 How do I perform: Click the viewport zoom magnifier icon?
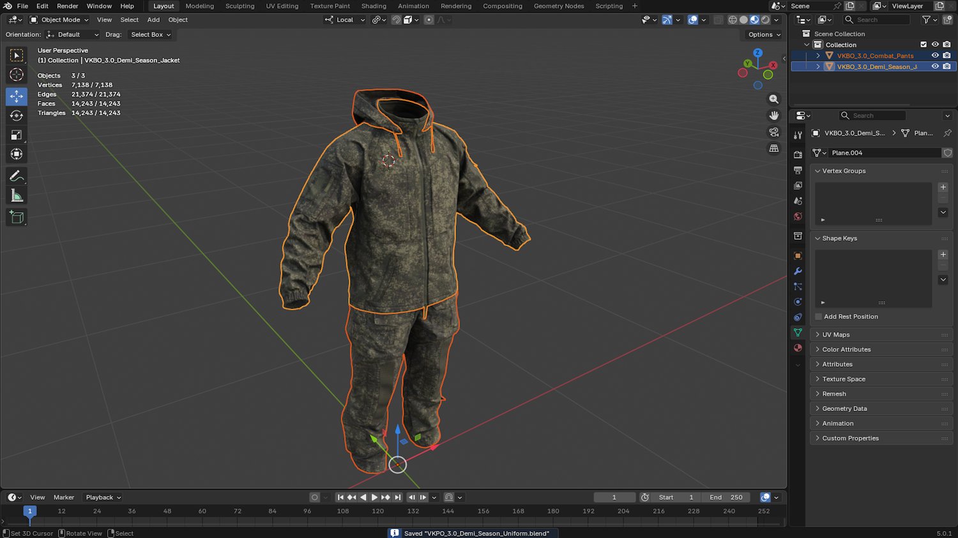click(x=773, y=99)
